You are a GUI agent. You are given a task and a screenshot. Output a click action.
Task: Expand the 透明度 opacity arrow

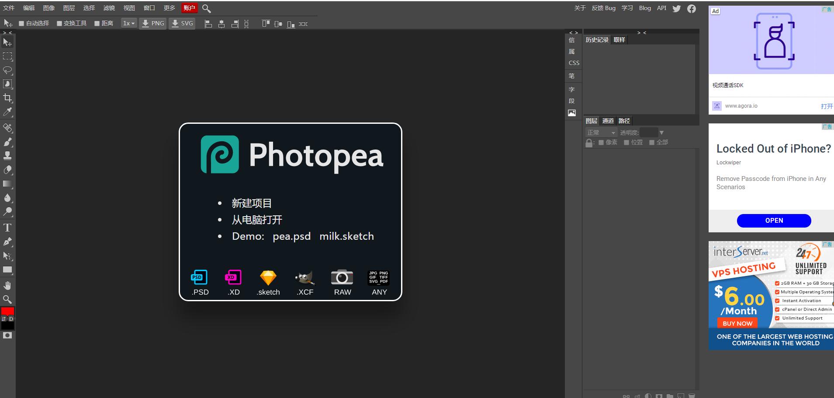tap(661, 133)
